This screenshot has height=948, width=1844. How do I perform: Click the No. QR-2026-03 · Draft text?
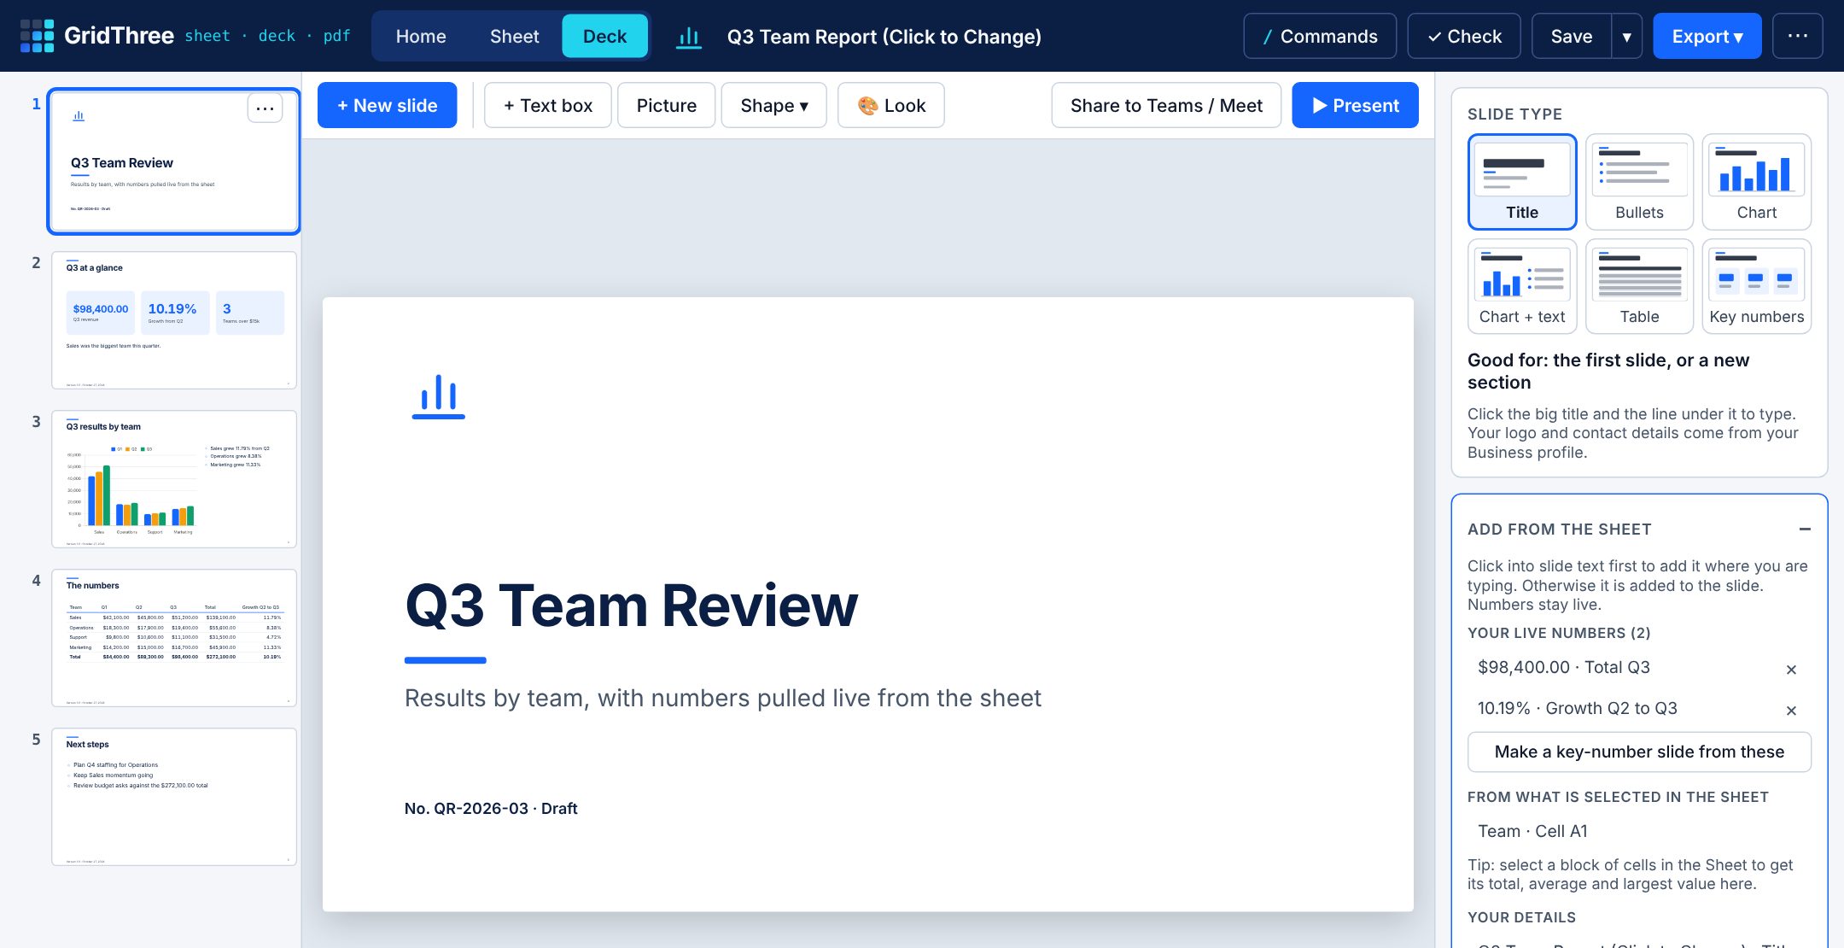[491, 808]
